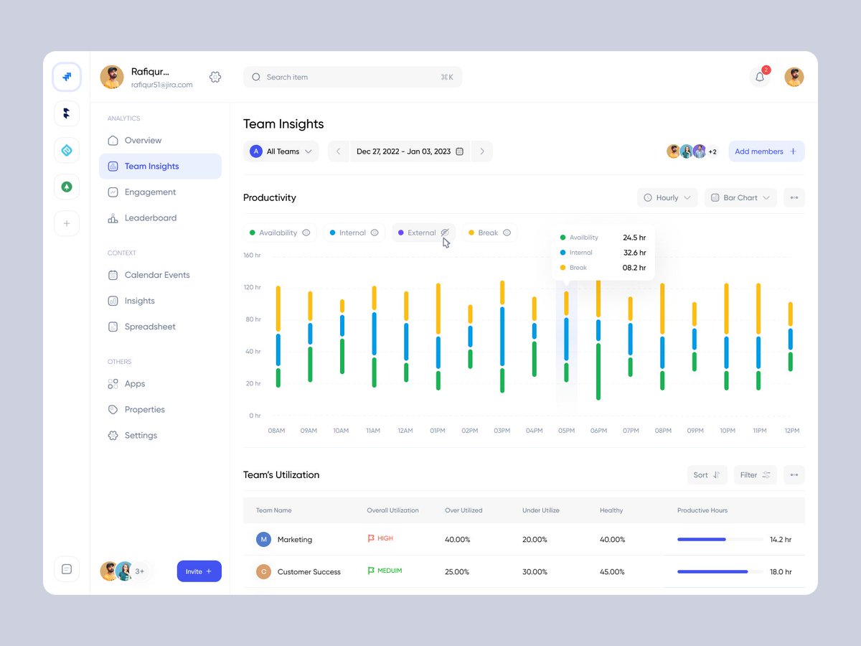Open Engagement in sidebar

click(x=160, y=192)
